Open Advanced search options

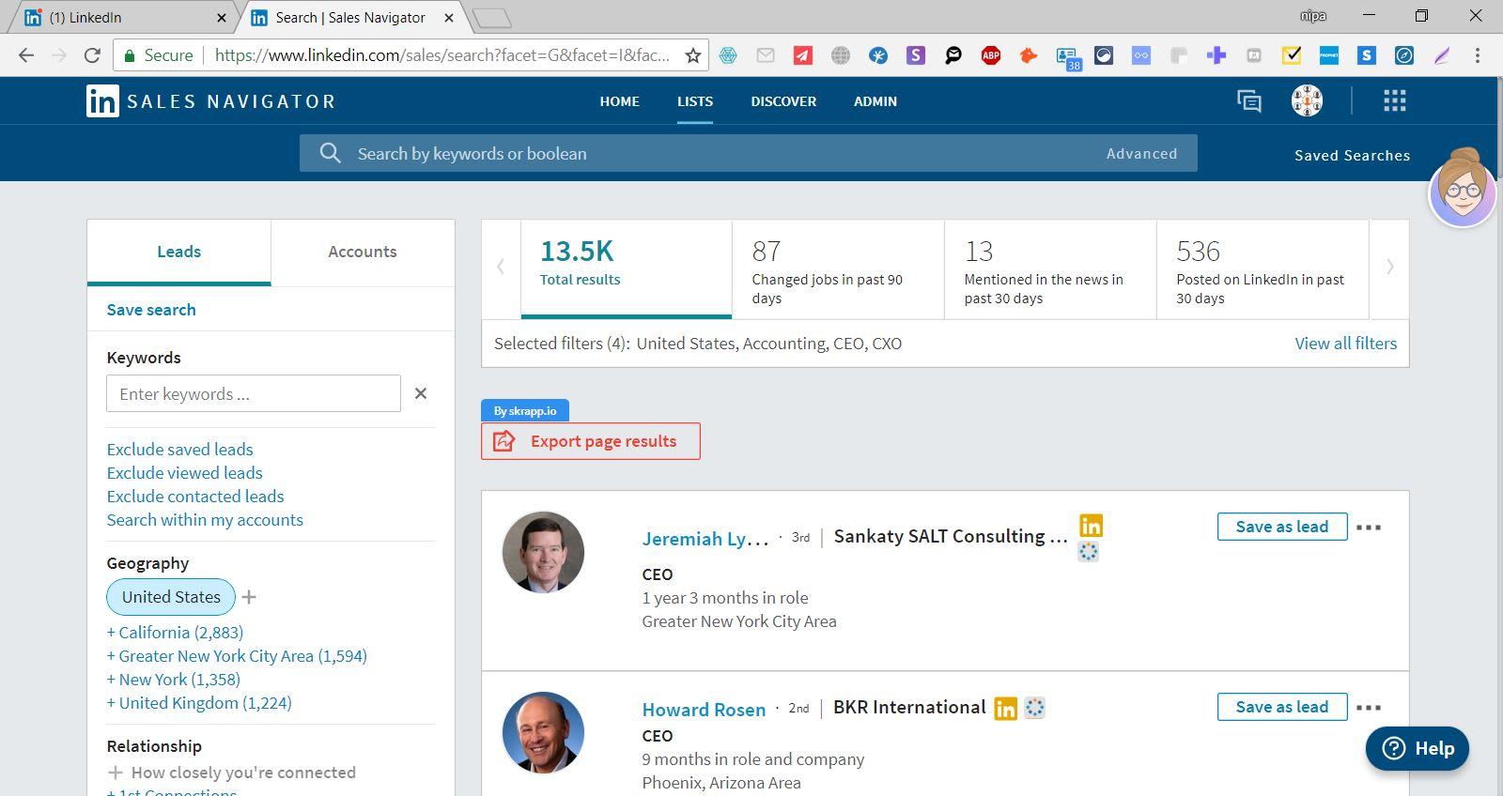(1141, 153)
